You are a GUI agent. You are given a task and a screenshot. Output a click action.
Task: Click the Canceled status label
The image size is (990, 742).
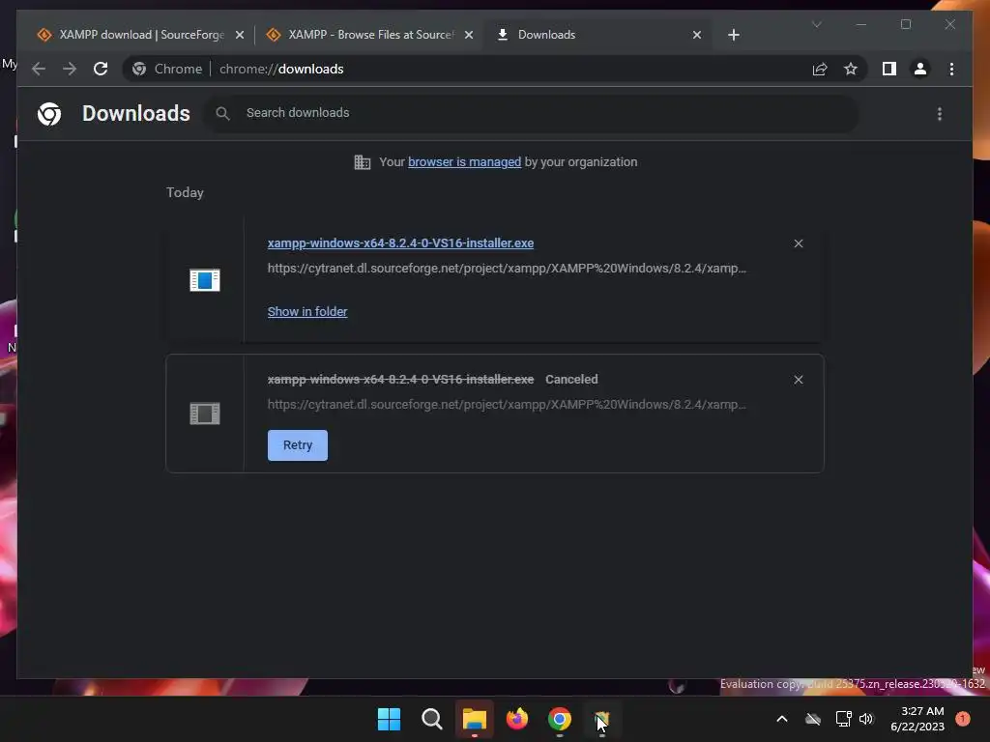click(x=571, y=379)
